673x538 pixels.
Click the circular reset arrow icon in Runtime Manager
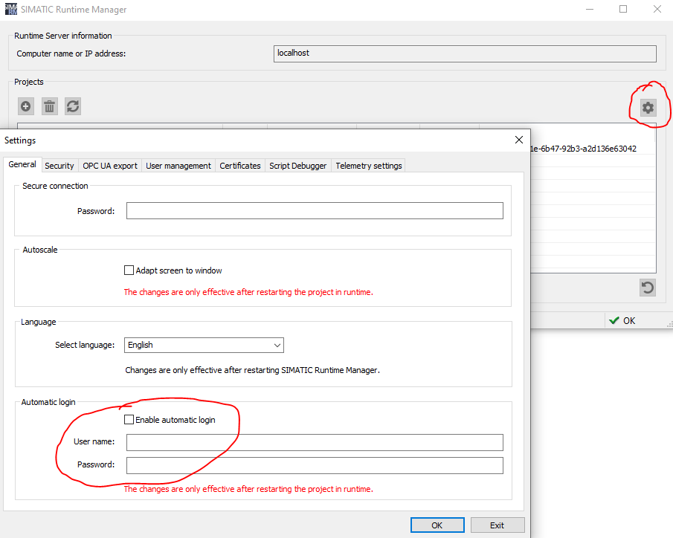coord(648,288)
